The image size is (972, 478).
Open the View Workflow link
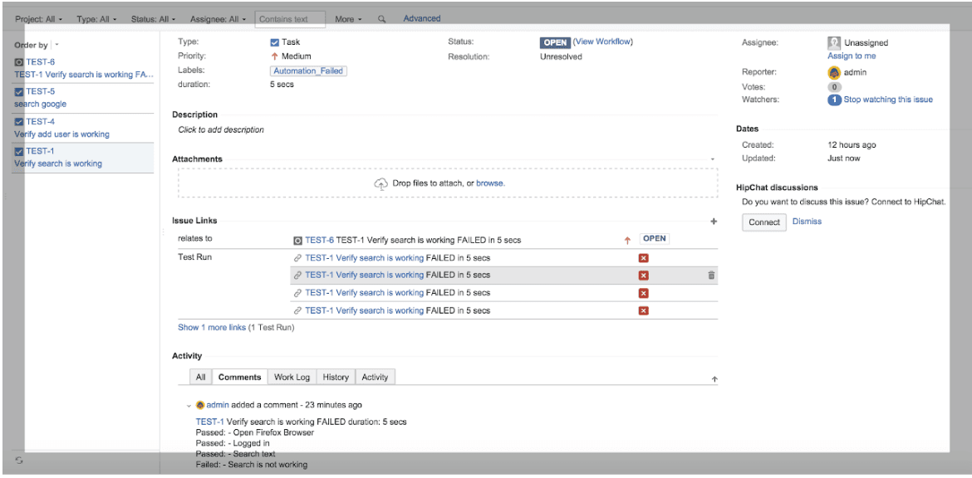(x=602, y=42)
